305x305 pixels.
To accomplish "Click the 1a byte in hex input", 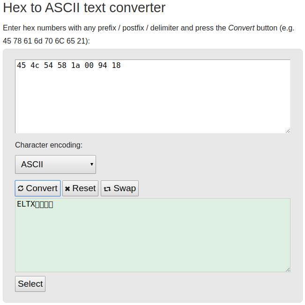I will (75, 66).
